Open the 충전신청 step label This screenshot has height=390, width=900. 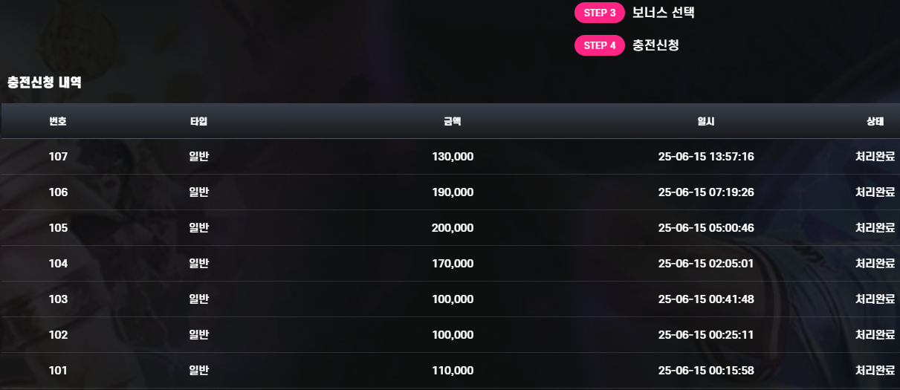pyautogui.click(x=655, y=45)
